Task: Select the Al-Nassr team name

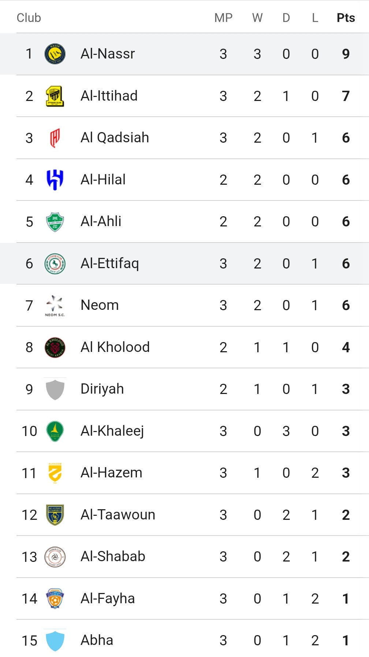Action: [108, 54]
